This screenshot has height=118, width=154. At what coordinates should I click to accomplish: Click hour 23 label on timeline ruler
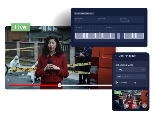141,30
